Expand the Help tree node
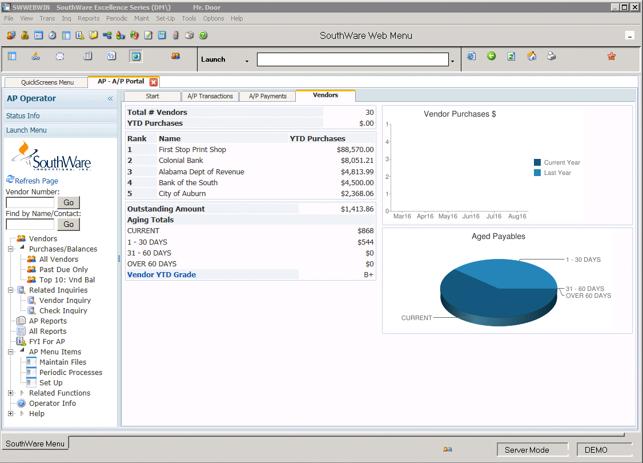The image size is (643, 463). (11, 413)
